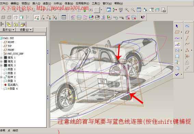Open the 应用程序(P) menu

[x=82, y=3]
